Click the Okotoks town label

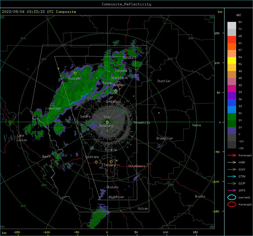(112, 187)
